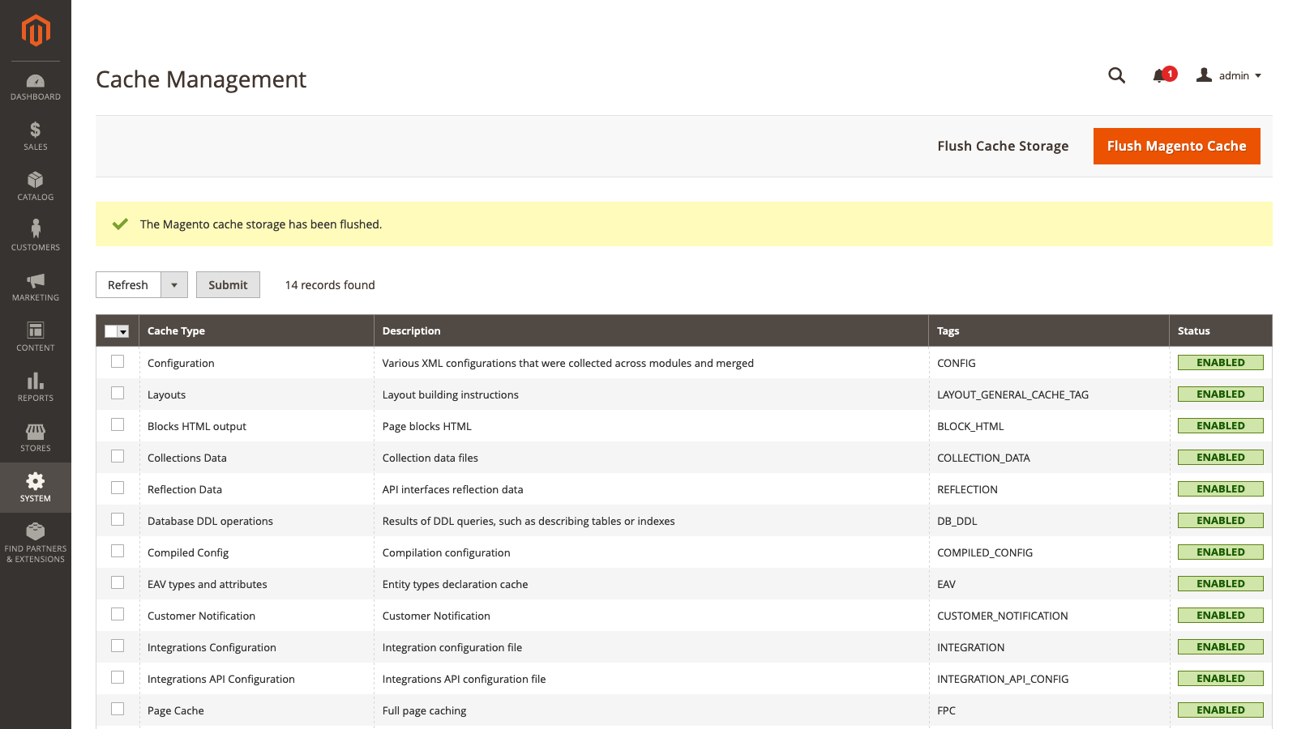This screenshot has height=729, width=1297.
Task: Open the notifications bell icon
Action: point(1158,76)
